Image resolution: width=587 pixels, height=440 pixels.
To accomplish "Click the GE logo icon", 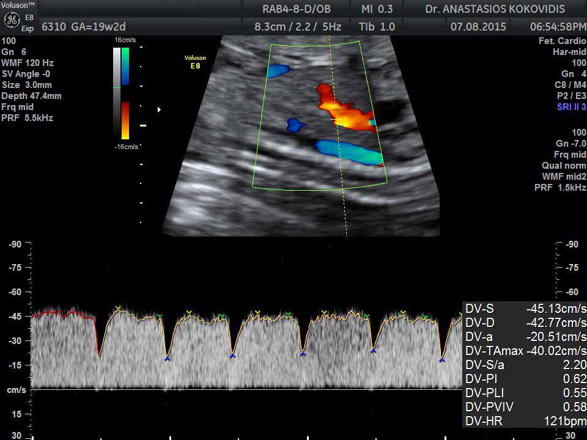I will 12,21.
